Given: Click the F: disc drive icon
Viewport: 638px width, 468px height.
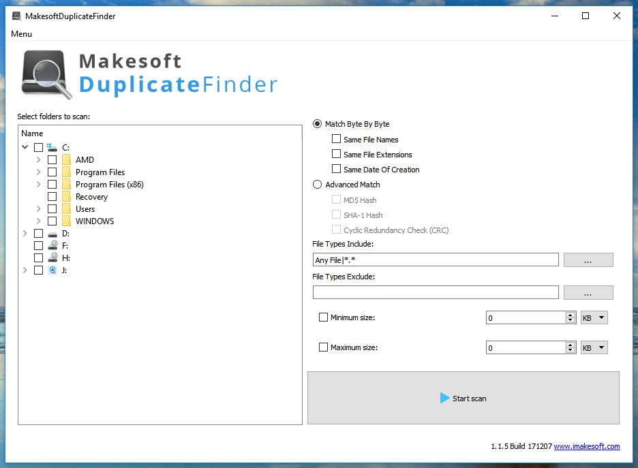Looking at the screenshot, I should pyautogui.click(x=52, y=245).
